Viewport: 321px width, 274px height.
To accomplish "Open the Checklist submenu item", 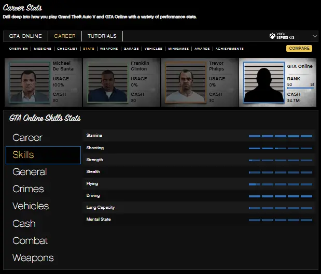I will point(67,49).
